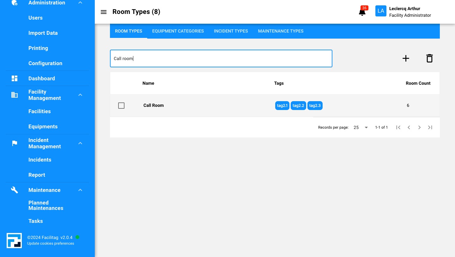455x257 pixels.
Task: Click the Incident Management flag icon
Action: tap(15, 143)
